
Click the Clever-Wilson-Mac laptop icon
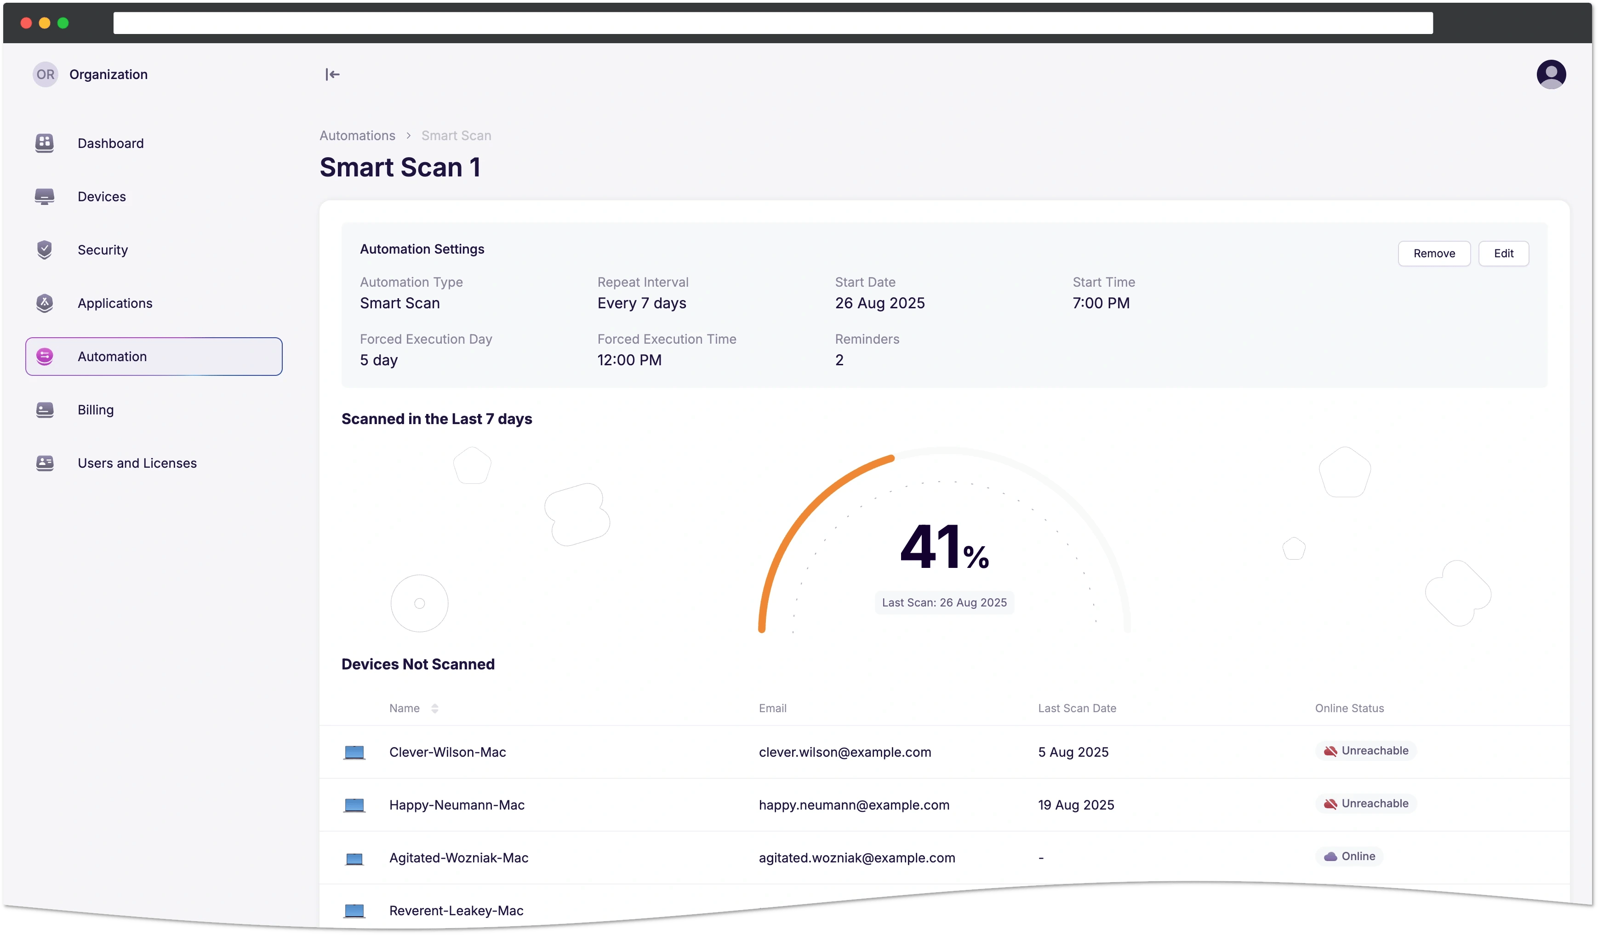point(354,753)
